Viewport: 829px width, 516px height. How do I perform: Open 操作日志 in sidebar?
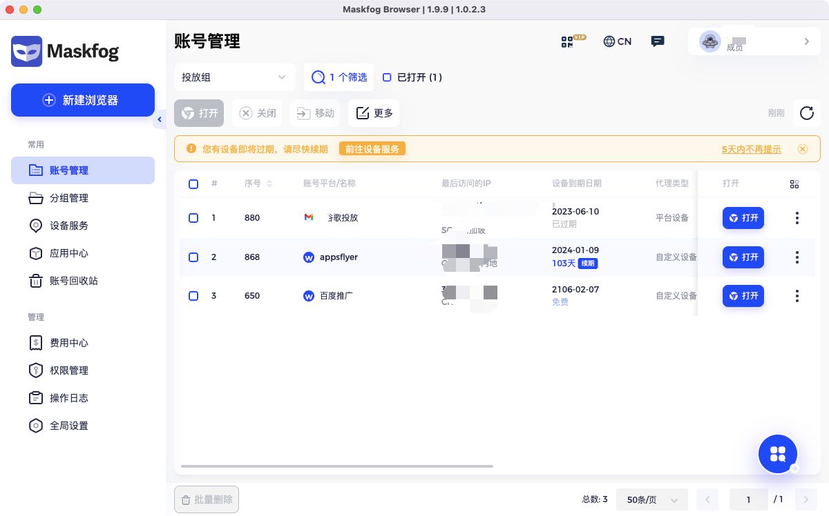point(83,398)
